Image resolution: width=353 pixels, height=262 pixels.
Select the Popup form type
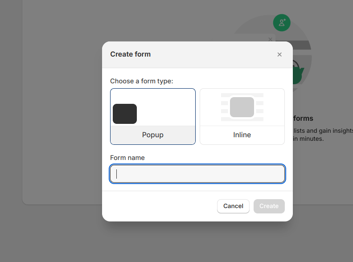153,116
